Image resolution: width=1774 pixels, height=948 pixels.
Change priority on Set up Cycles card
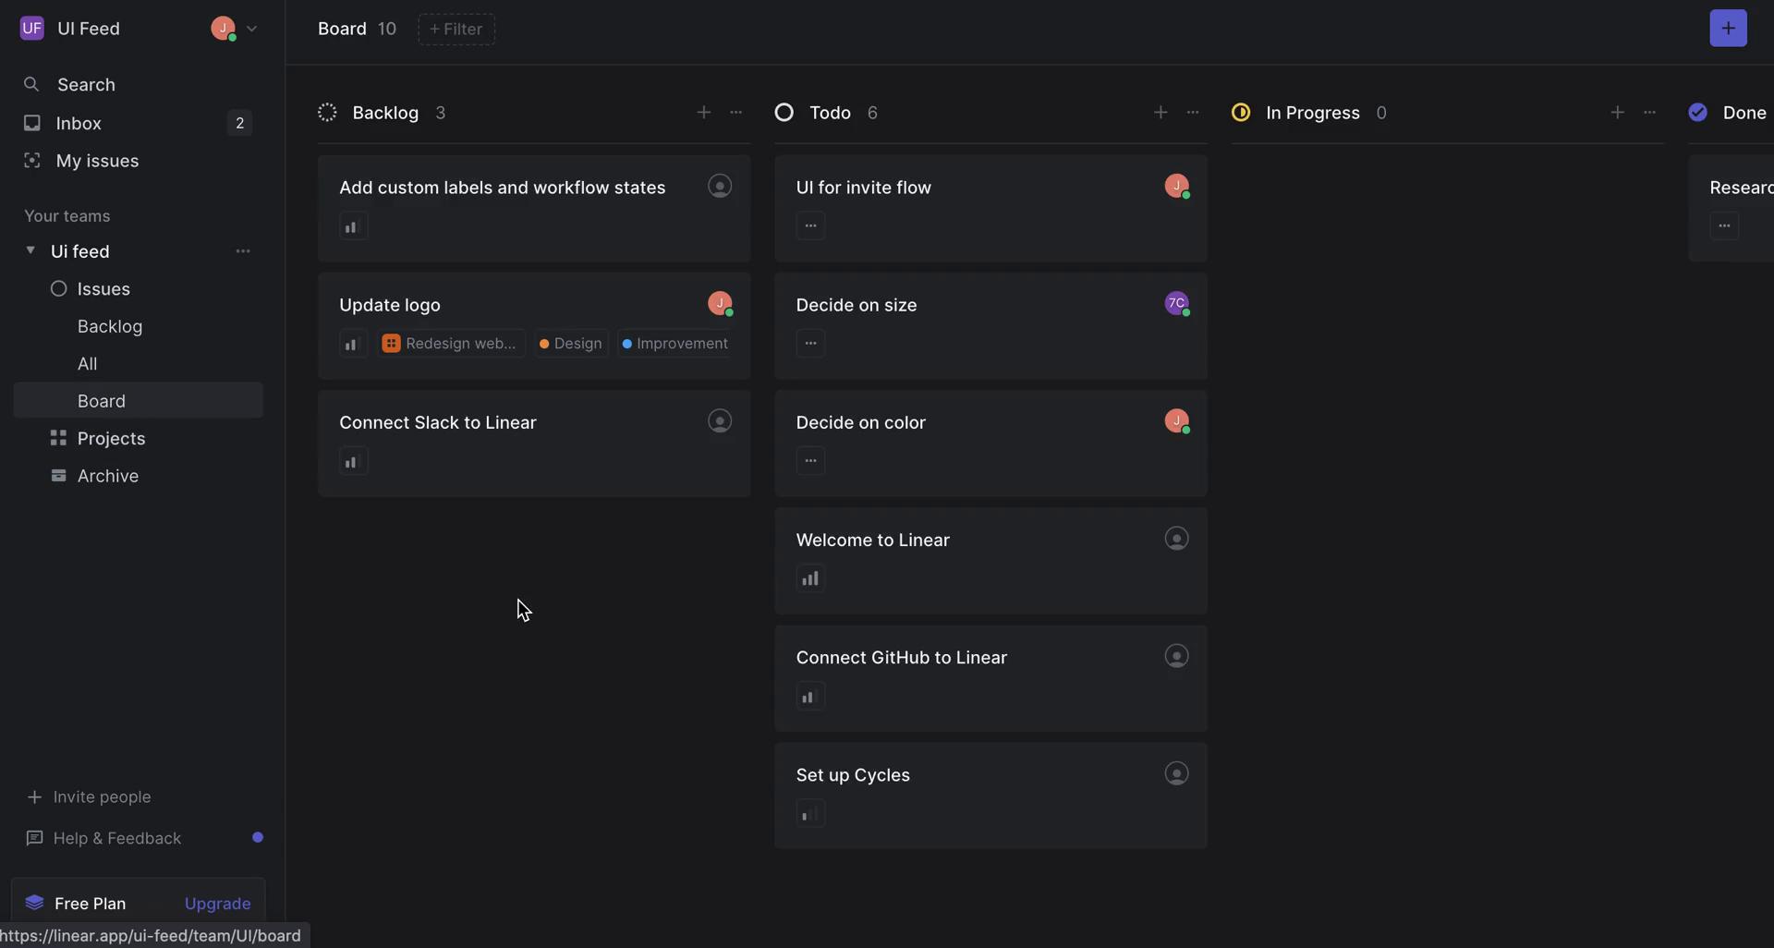pos(810,813)
